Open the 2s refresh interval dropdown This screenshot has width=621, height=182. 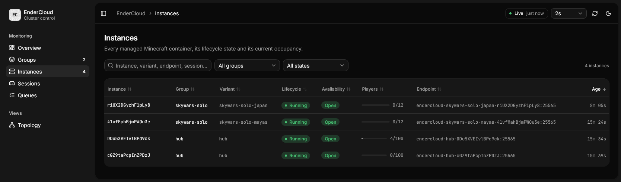(569, 13)
